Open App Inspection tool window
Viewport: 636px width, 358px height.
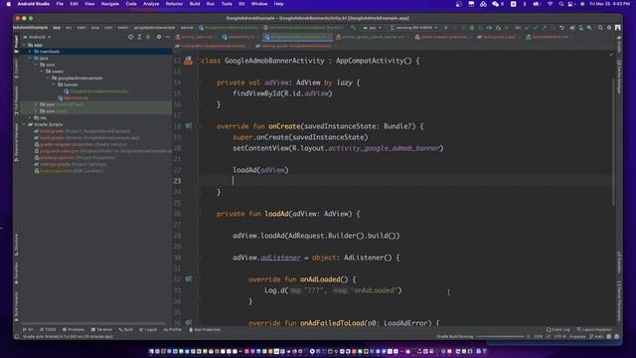click(205, 329)
